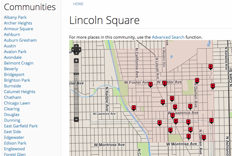Open the Calumet Heights community
The image size is (232, 156).
[20, 92]
